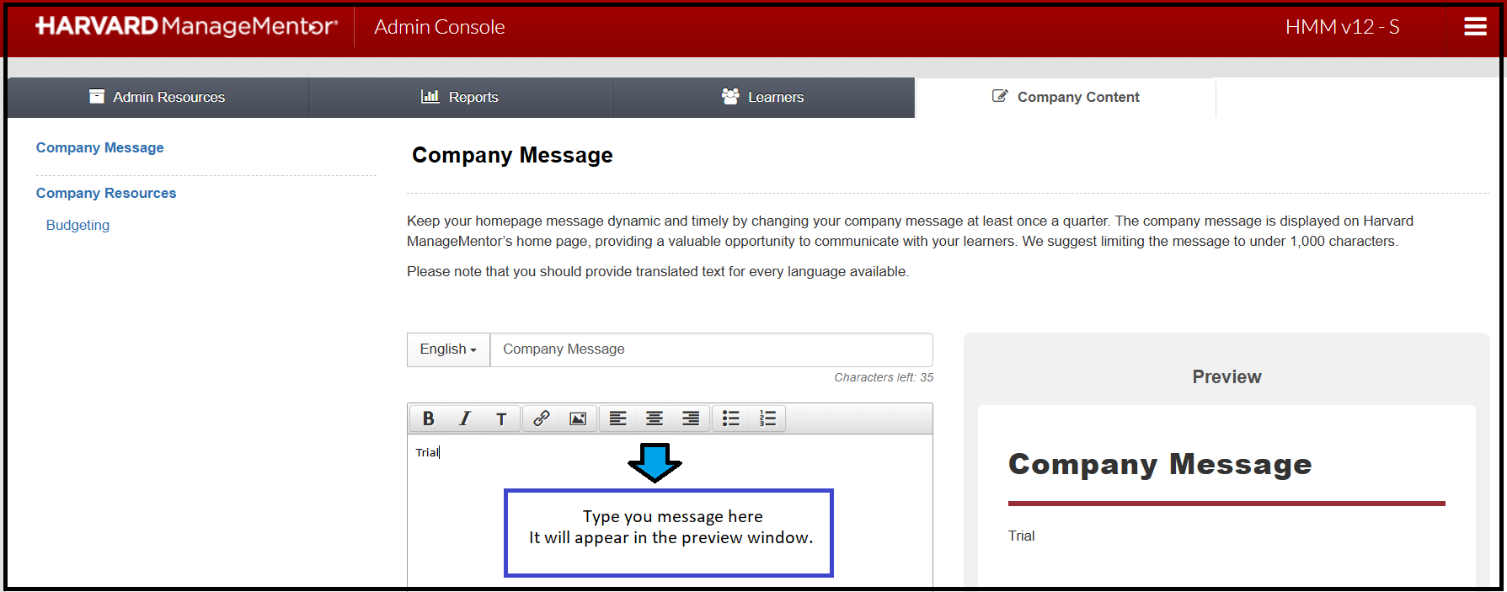The image size is (1507, 592).
Task: Align text right in editor
Action: coord(691,419)
